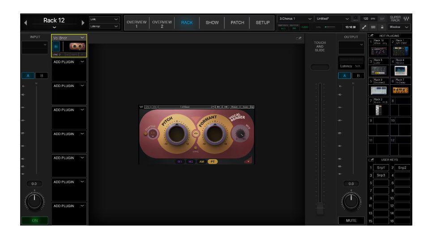
Task: Toggle the Fine control dot
Action: click(x=196, y=148)
